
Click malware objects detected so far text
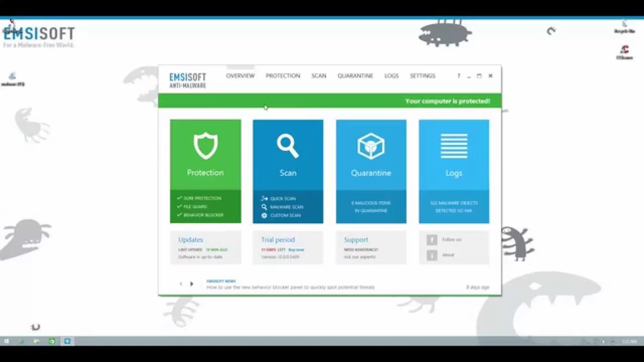tap(454, 207)
